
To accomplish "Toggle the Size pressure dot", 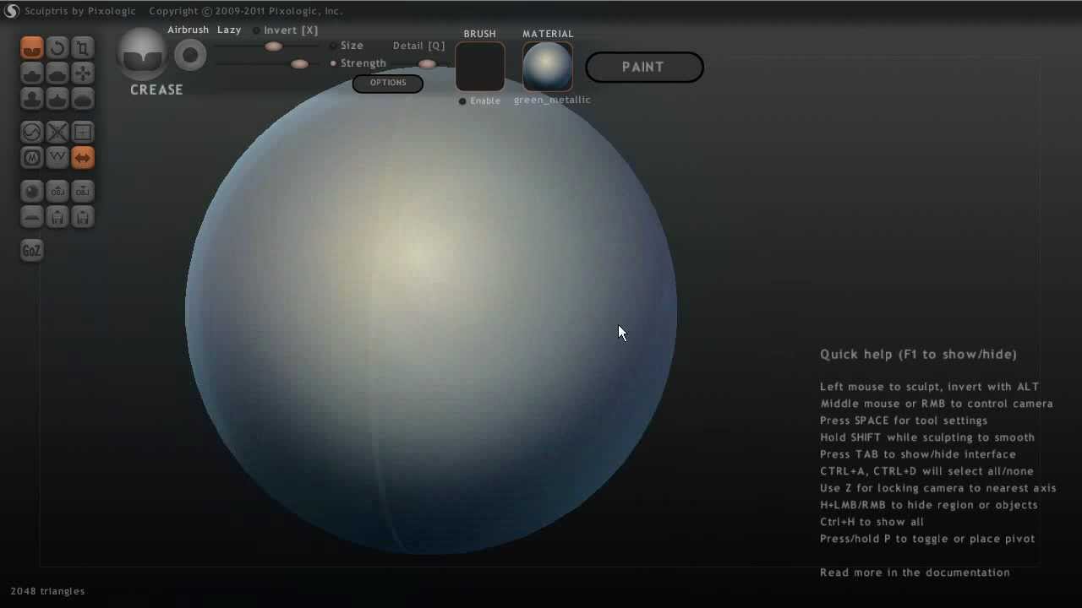I will [x=333, y=46].
